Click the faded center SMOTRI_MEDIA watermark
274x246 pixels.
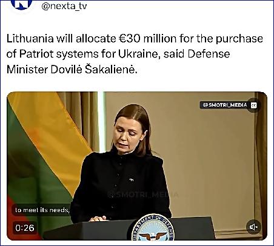pyautogui.click(x=143, y=194)
